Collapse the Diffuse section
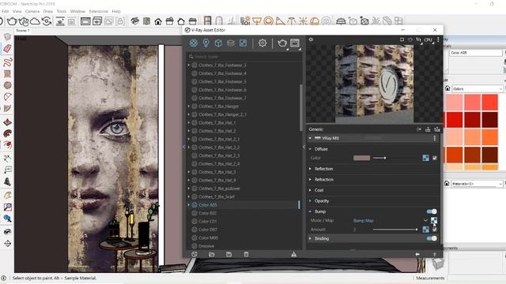 [x=310, y=149]
